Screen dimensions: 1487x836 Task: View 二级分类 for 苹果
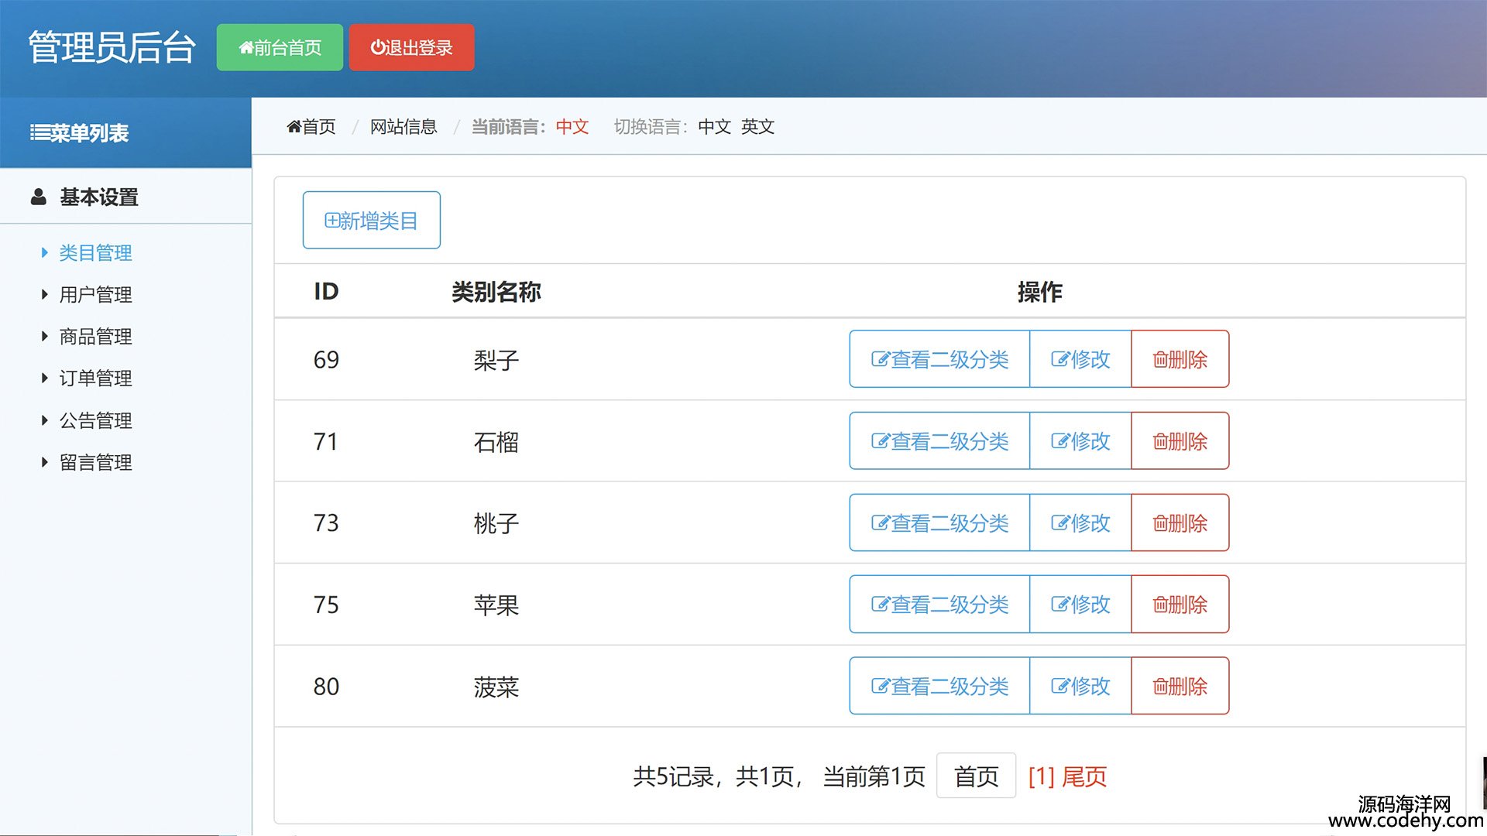pyautogui.click(x=939, y=605)
